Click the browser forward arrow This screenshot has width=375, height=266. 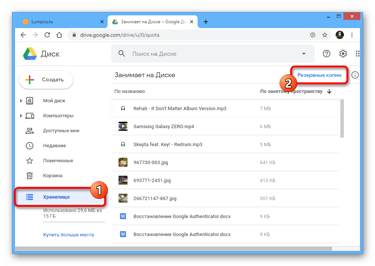click(x=35, y=35)
